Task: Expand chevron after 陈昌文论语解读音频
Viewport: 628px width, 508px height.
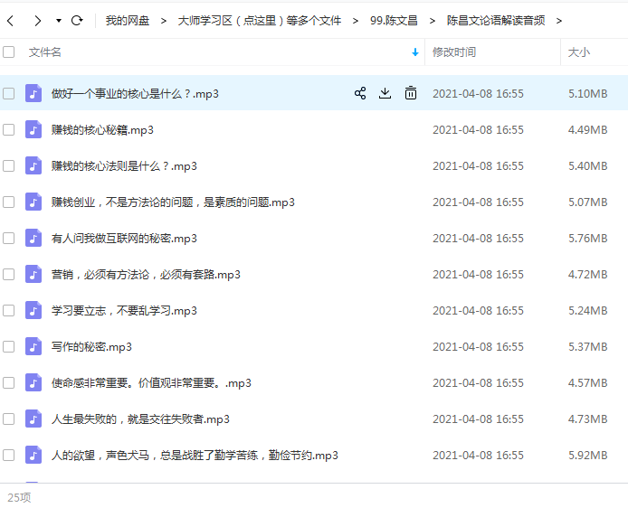Action: pyautogui.click(x=559, y=21)
